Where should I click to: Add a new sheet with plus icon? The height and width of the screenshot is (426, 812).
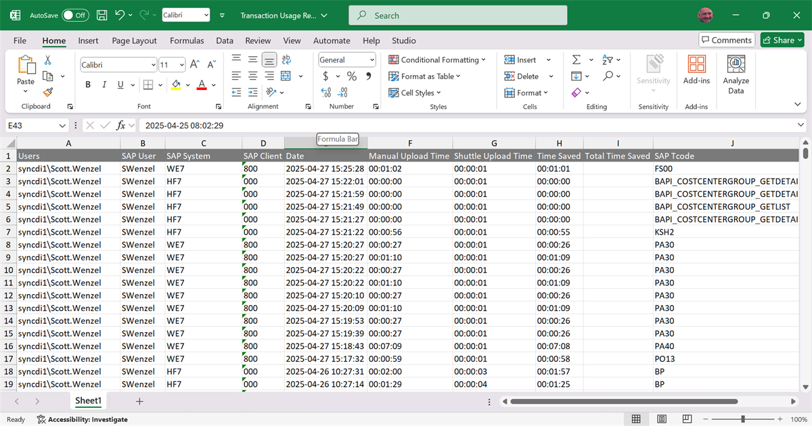click(139, 401)
